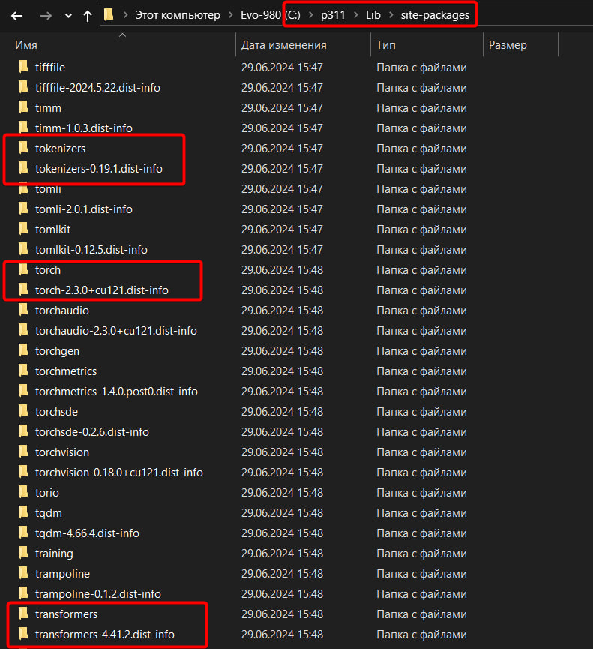Click the tifffile folder name
593x649 pixels.
50,67
